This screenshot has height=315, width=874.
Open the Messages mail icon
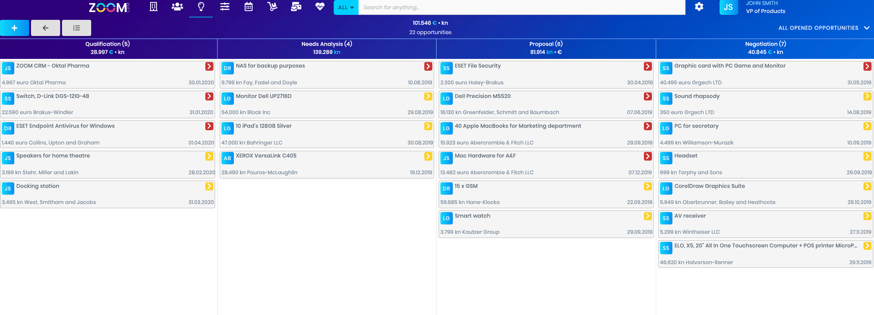click(296, 7)
